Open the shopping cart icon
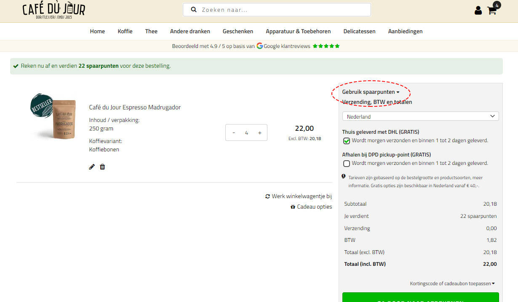Screen dimensions: 518x302 [x=492, y=11]
